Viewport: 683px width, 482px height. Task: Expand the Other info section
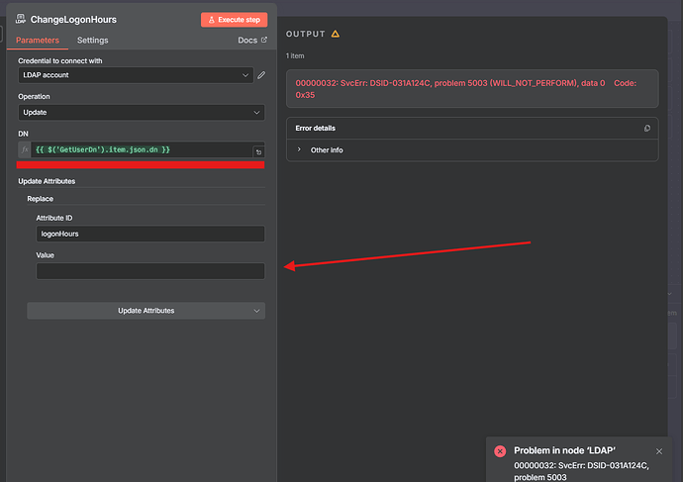327,149
